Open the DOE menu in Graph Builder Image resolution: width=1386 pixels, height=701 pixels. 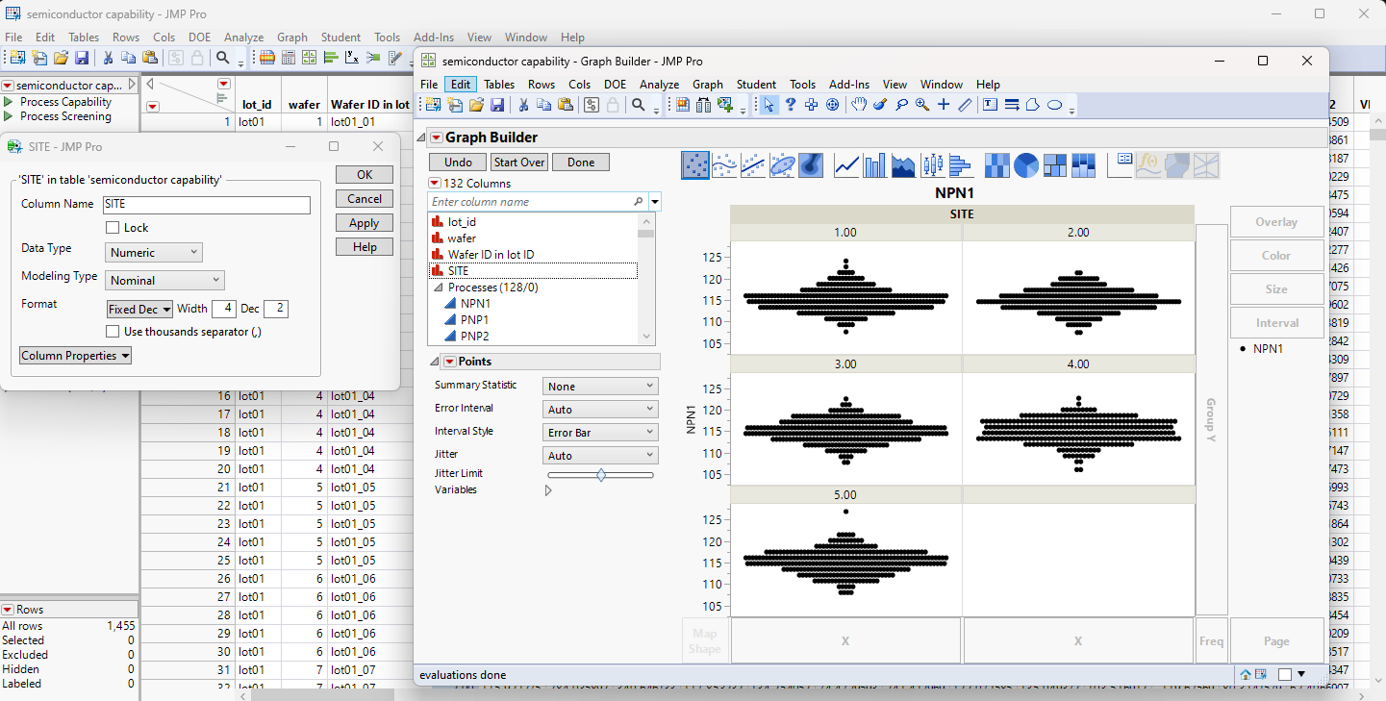click(x=615, y=85)
